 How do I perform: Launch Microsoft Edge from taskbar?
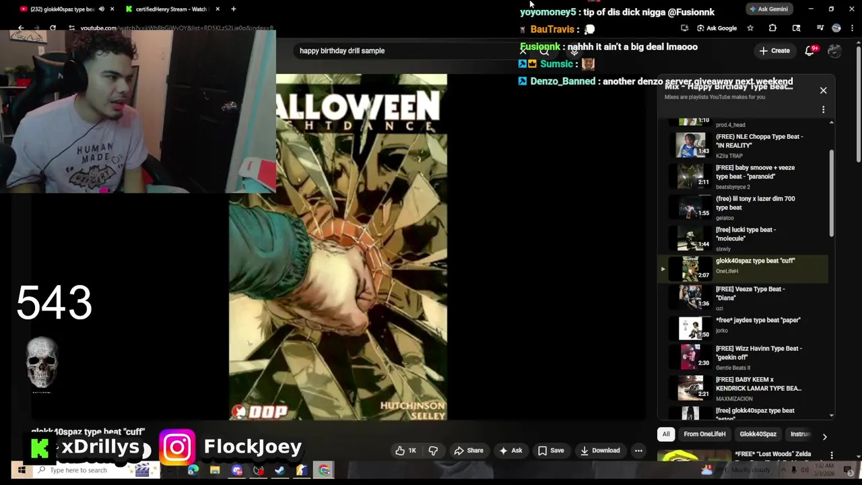[x=193, y=470]
